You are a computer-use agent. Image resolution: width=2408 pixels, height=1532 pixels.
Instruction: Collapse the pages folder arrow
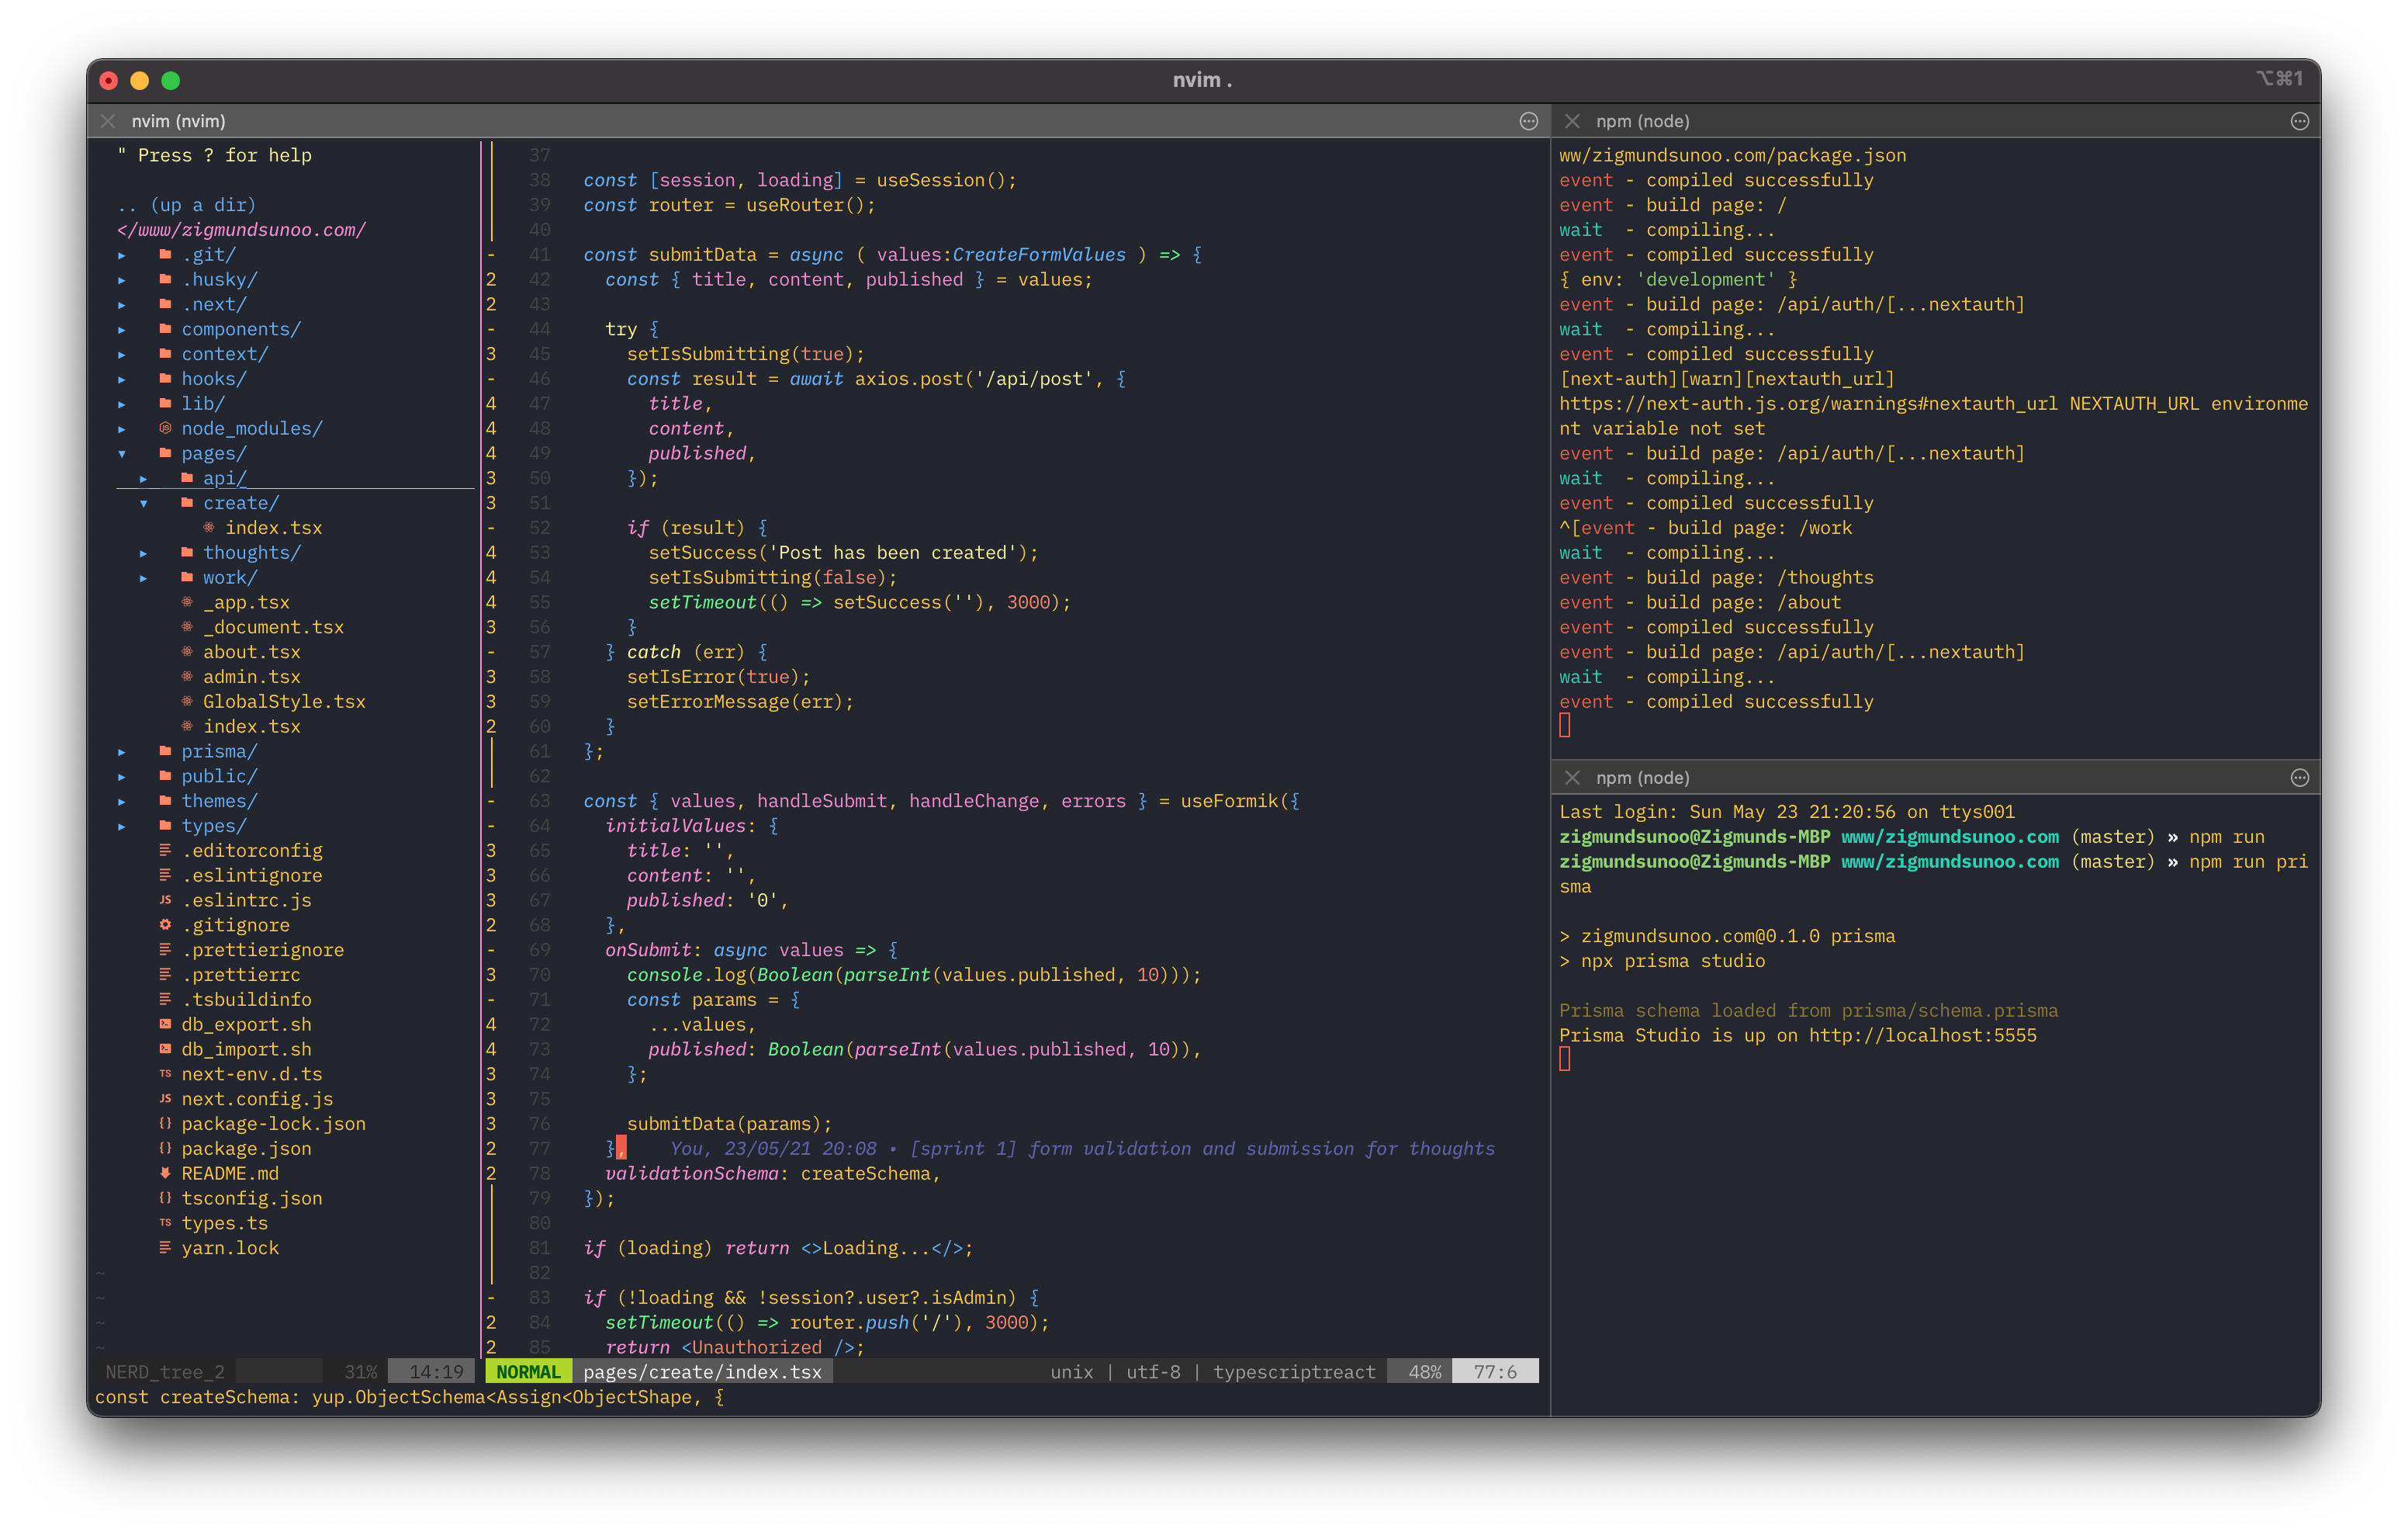(x=122, y=453)
